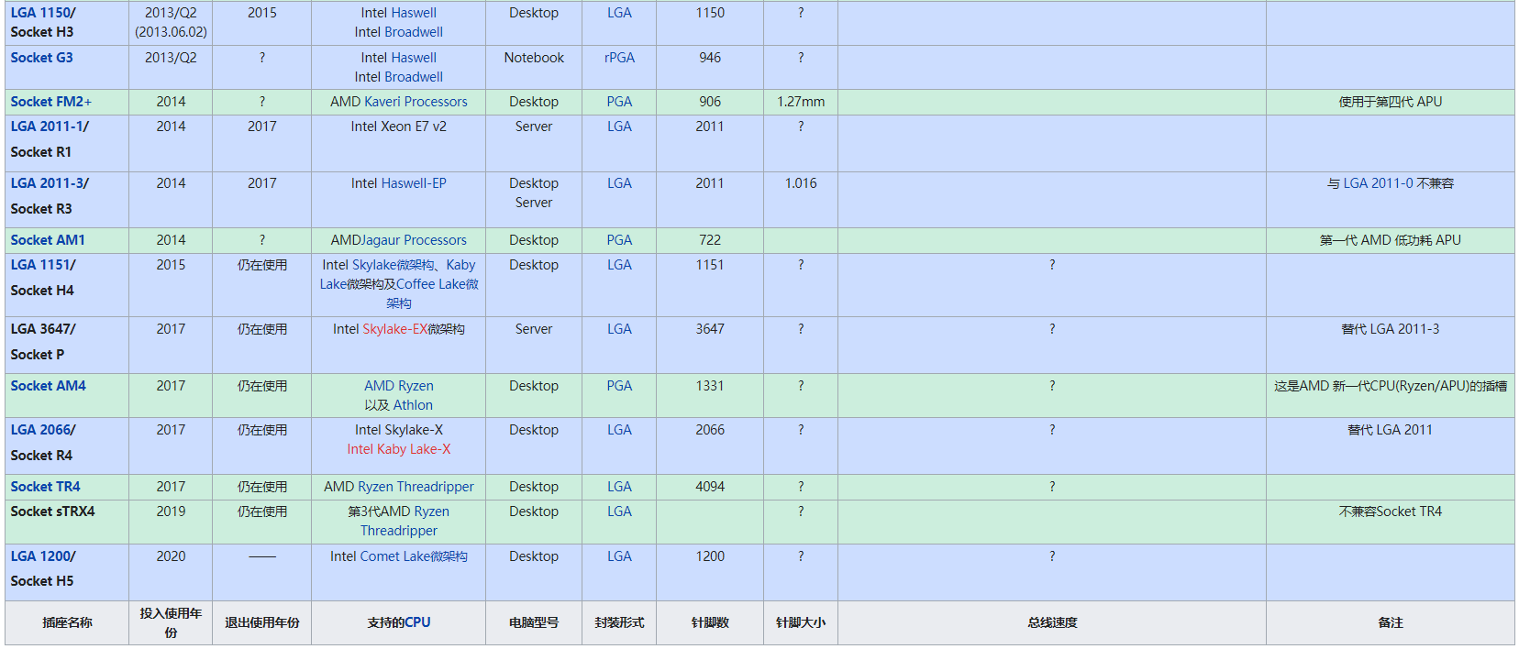Select the pin count '946' cell
This screenshot has width=1519, height=649.
[710, 67]
